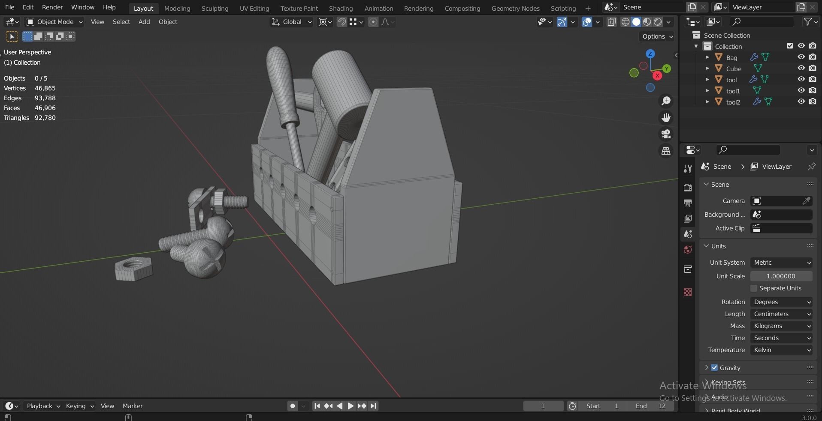
Task: Disable tool2 in renders camera icon
Action: point(813,102)
